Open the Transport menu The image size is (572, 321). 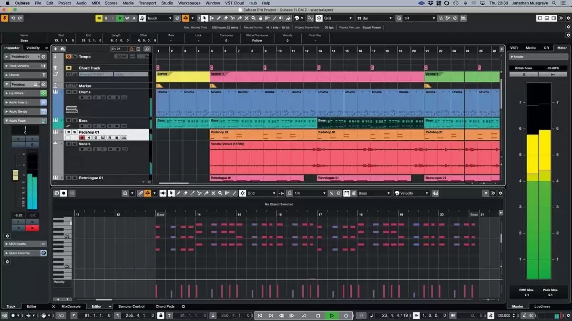[147, 2]
